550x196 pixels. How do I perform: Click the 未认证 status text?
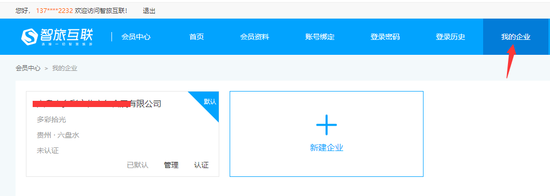click(48, 151)
